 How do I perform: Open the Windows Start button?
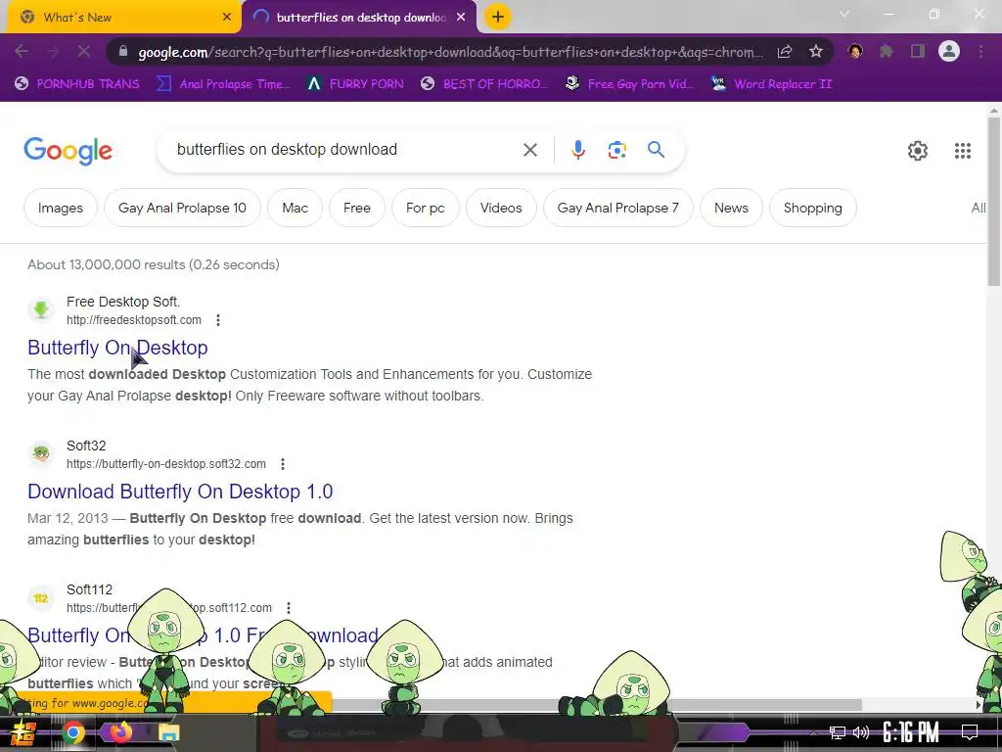click(x=23, y=732)
